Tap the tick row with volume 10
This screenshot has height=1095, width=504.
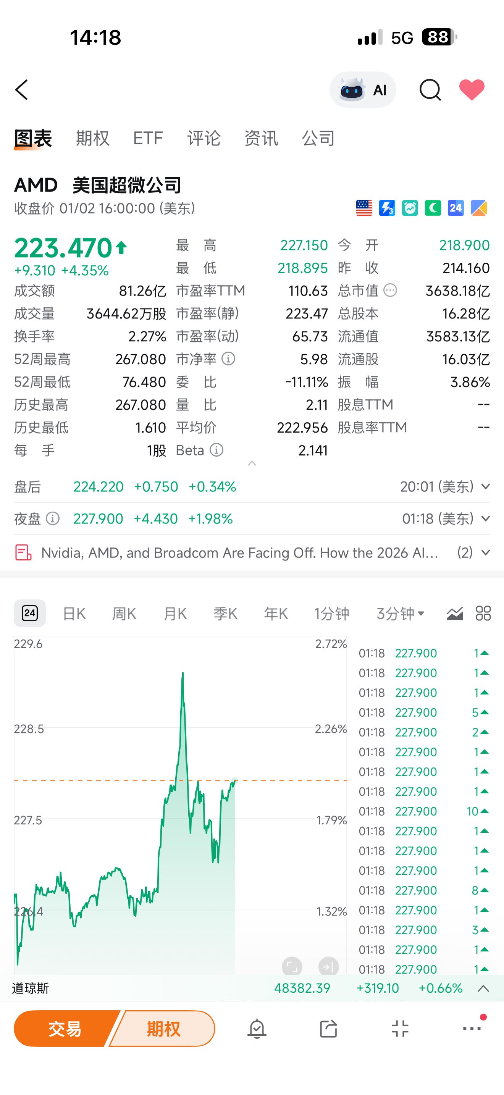tap(424, 811)
